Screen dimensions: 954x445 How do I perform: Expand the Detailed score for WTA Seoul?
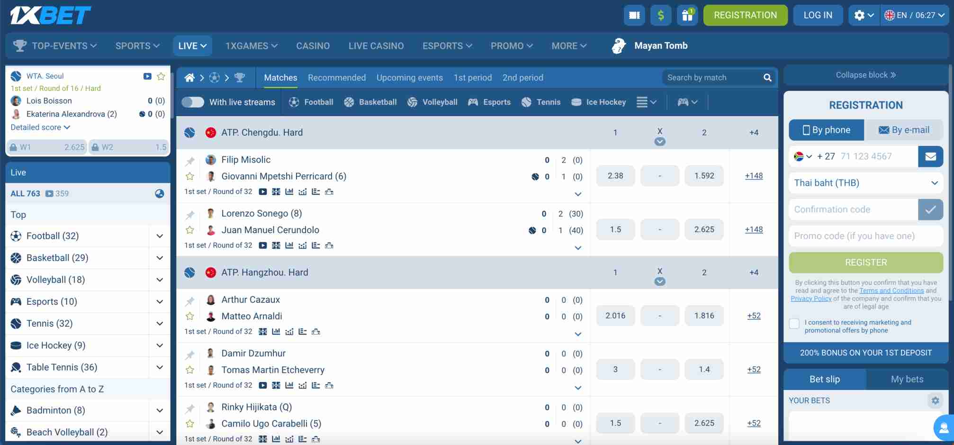tap(40, 127)
